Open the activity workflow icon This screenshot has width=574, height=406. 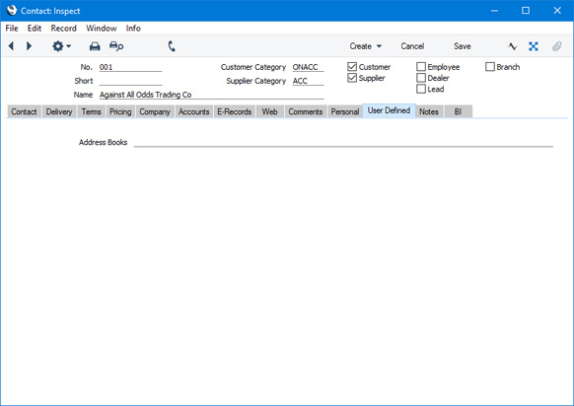[513, 46]
